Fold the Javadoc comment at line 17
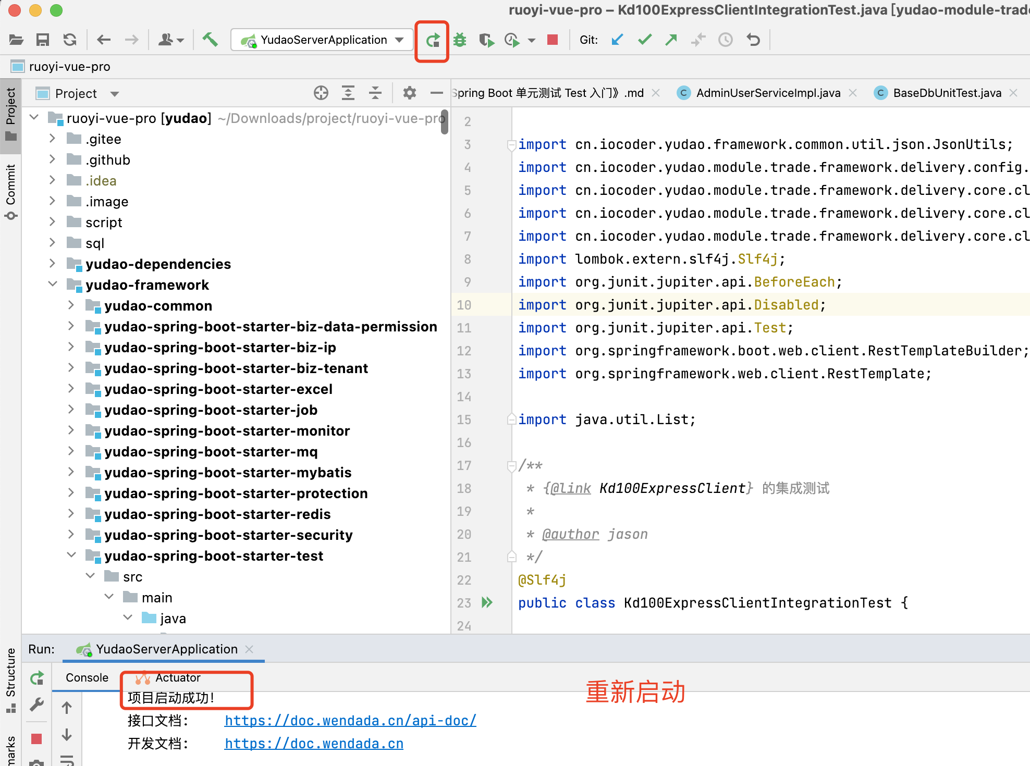Image resolution: width=1030 pixels, height=766 pixels. [511, 466]
